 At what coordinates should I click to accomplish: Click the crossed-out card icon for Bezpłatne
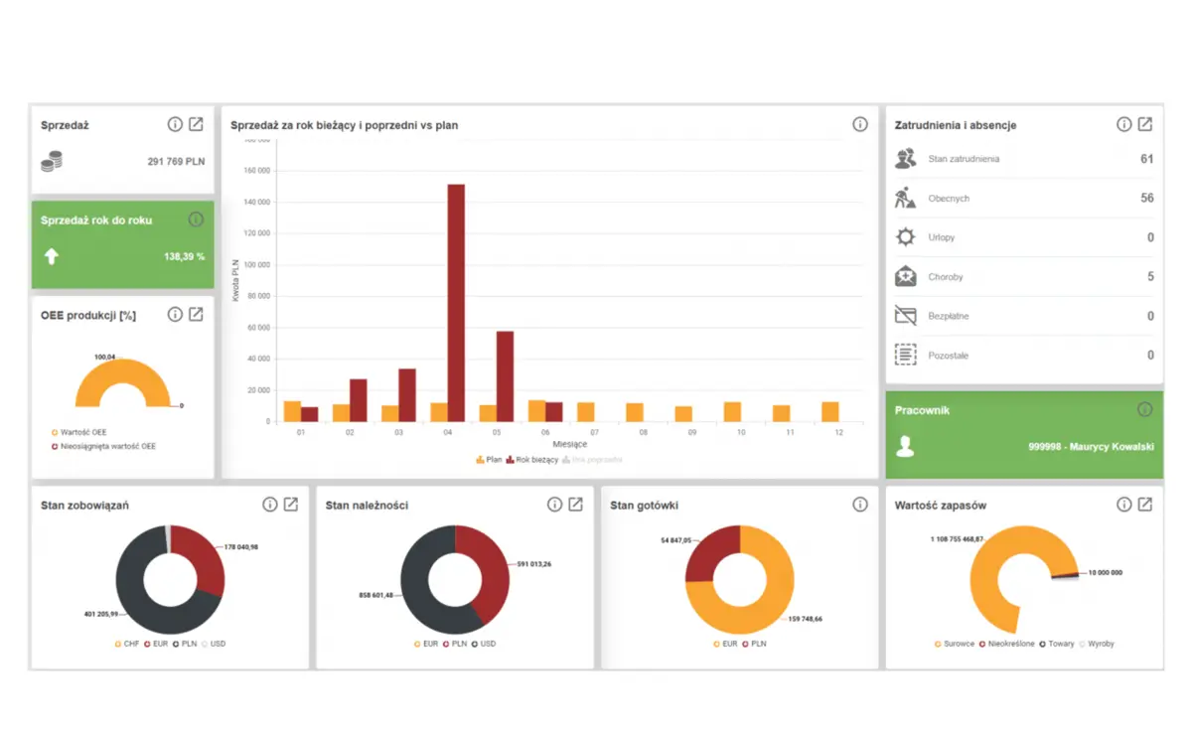pyautogui.click(x=905, y=315)
